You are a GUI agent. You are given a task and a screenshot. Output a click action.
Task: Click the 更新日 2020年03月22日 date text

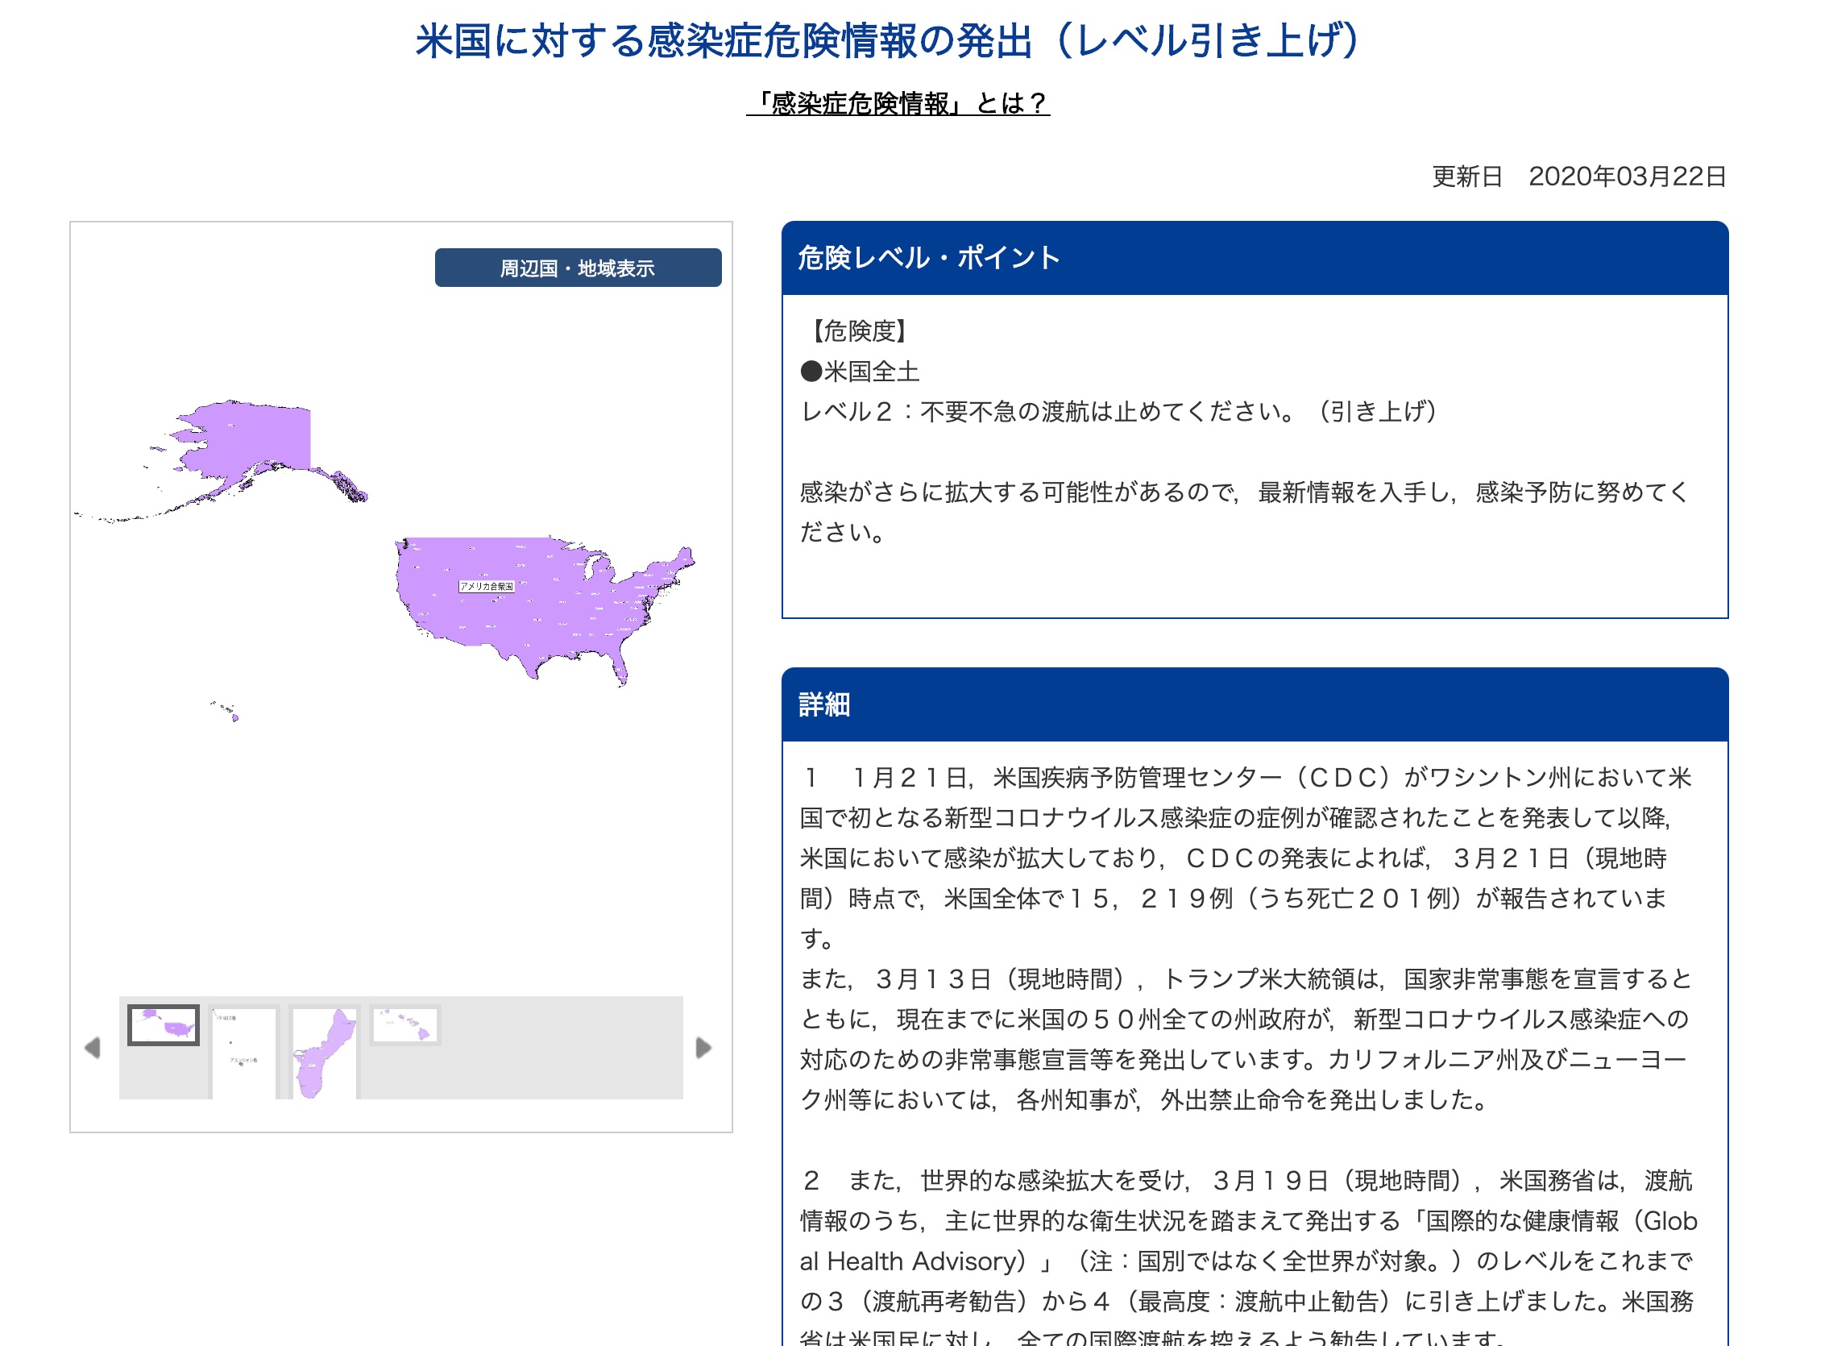[1578, 176]
